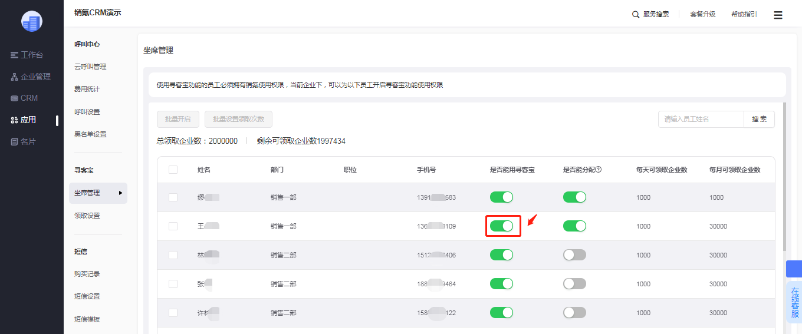This screenshot has height=334, width=802.
Task: Click the 姓名 column header
Action: 204,170
